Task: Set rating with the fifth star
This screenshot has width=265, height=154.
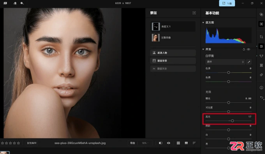Action: point(18,143)
